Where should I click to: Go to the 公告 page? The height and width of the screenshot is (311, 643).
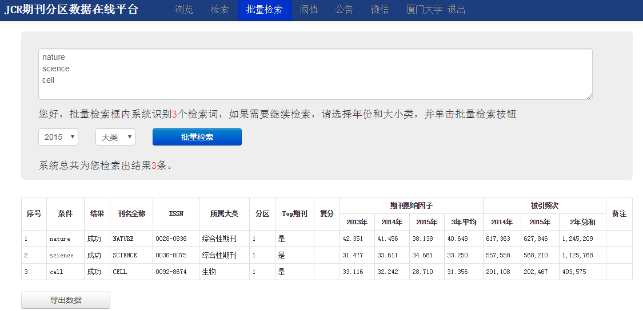coord(344,10)
